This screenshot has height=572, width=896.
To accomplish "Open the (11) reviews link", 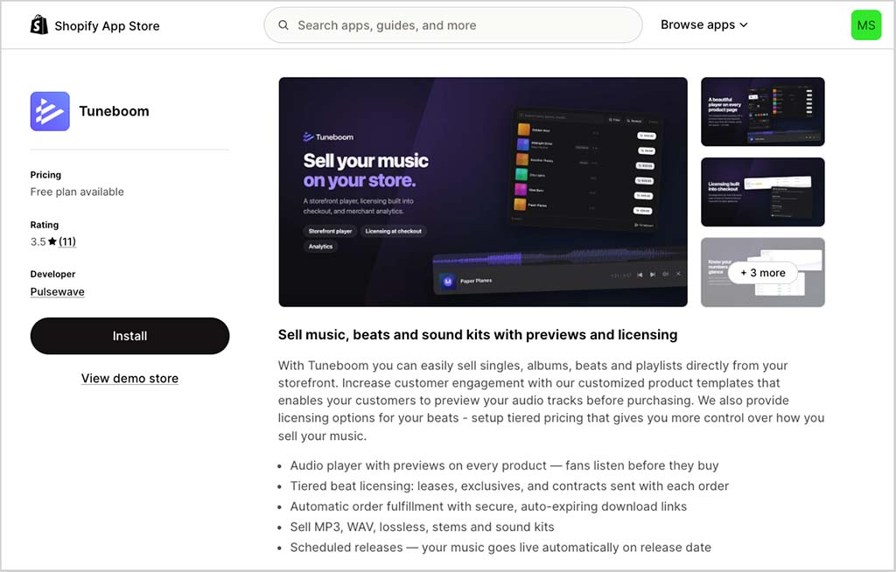I will coord(67,241).
